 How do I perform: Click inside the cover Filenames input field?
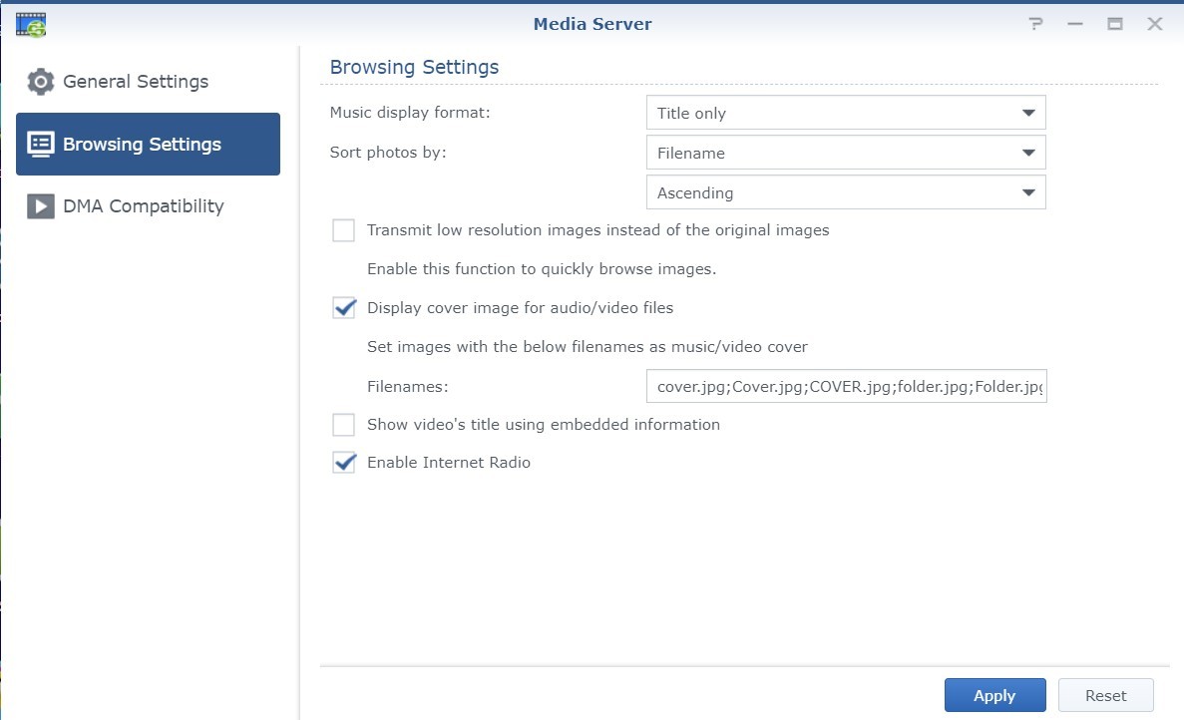point(846,387)
